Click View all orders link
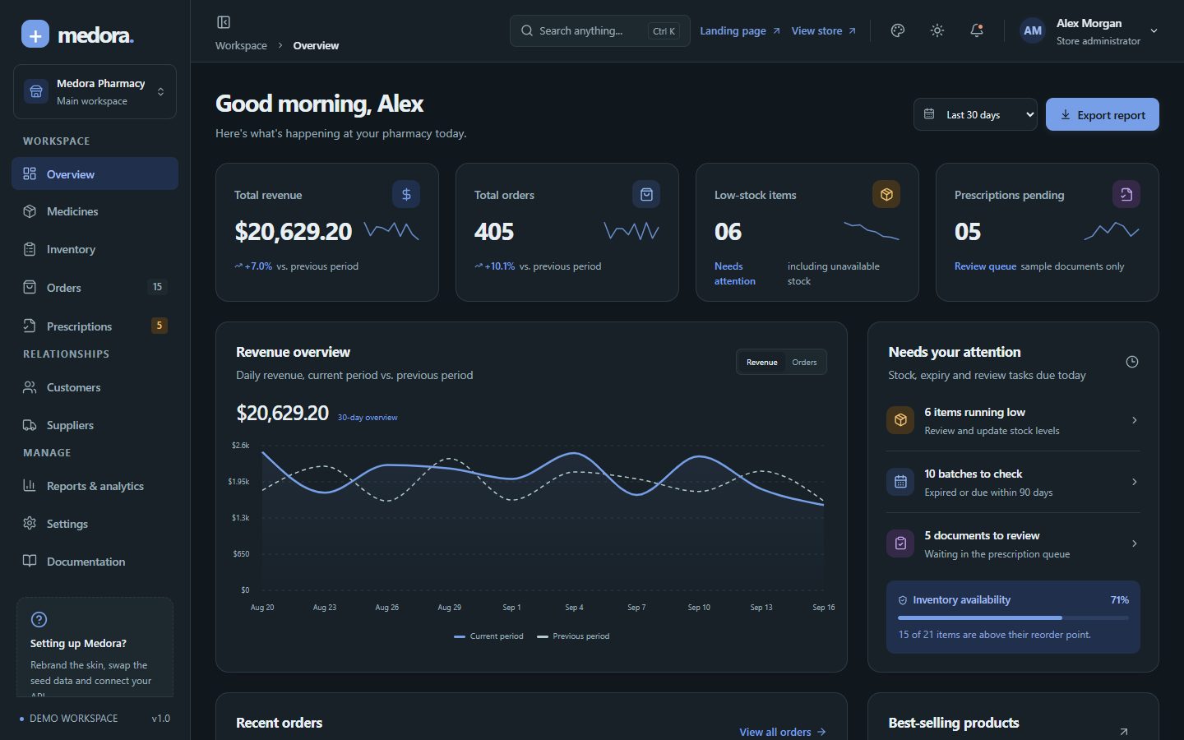The image size is (1184, 740). (x=782, y=732)
